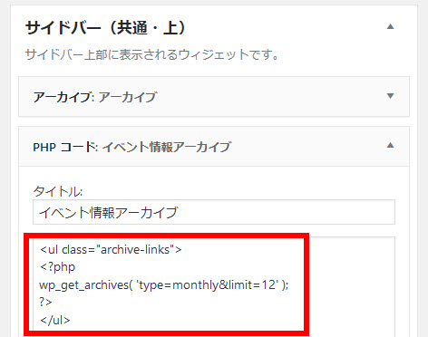The width and height of the screenshot is (428, 337).
Task: Click the PHP コード: イベント情報アーカイブ title bar
Action: [x=214, y=147]
